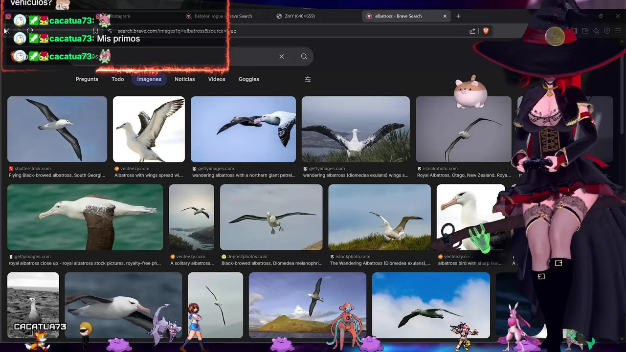
Task: Click caption 'Black-browed albatross, Diomedea melanophri...'
Action: [271, 263]
